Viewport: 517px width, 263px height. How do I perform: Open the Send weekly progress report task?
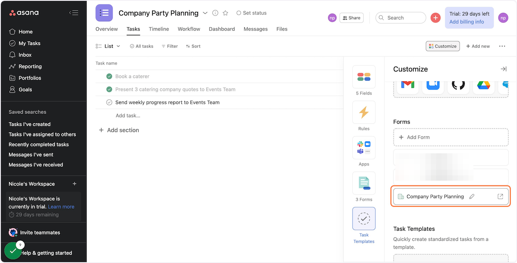[x=168, y=102]
